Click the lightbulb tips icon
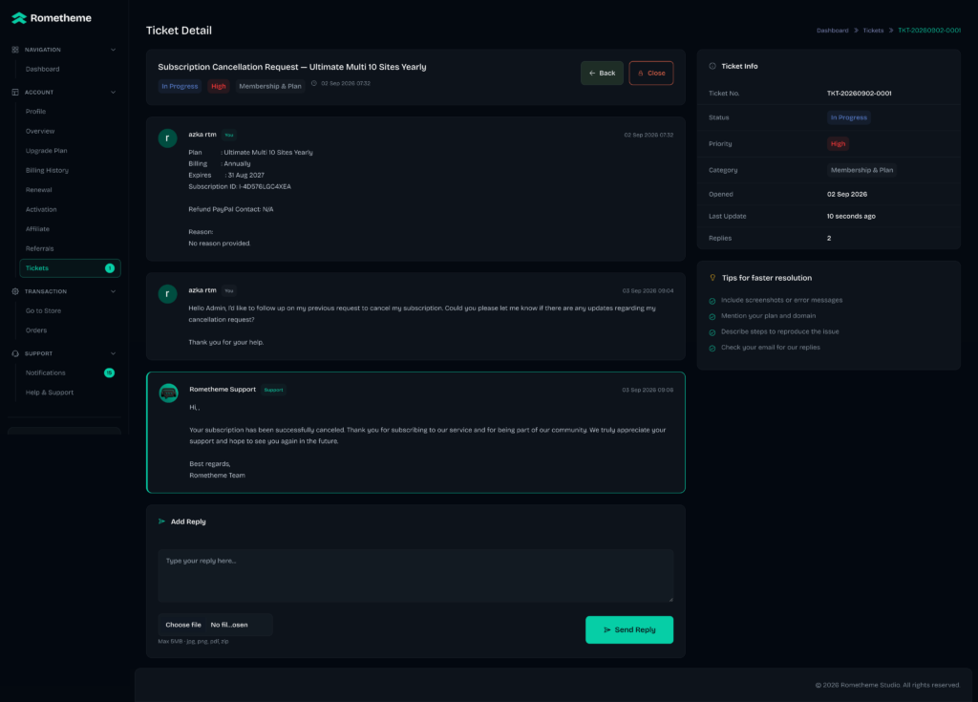The height and width of the screenshot is (702, 978). coord(712,278)
